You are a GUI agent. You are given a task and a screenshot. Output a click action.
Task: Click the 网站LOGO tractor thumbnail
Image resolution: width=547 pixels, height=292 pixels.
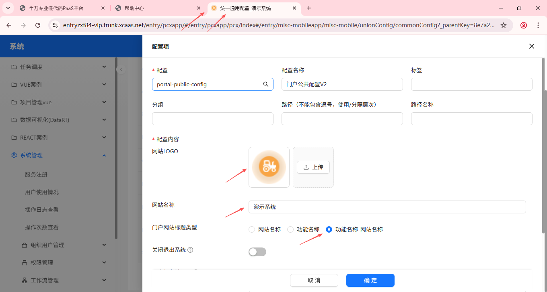[x=269, y=167]
